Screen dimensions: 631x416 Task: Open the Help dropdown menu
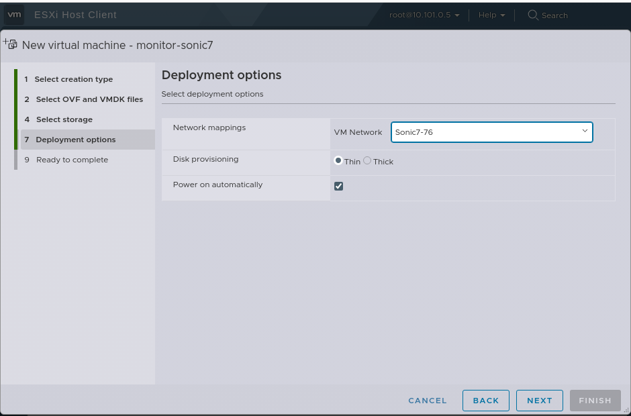pyautogui.click(x=491, y=15)
